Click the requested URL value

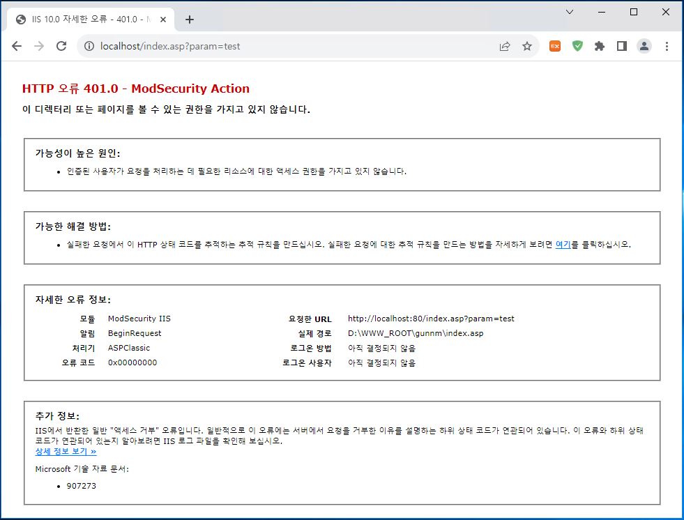click(431, 319)
